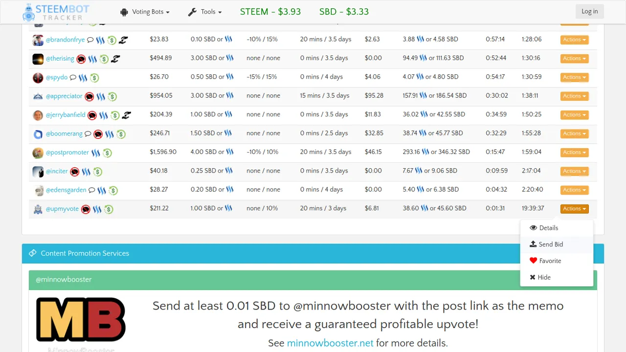Click the STEEM - $3.93 price
The image size is (626, 352).
[270, 12]
